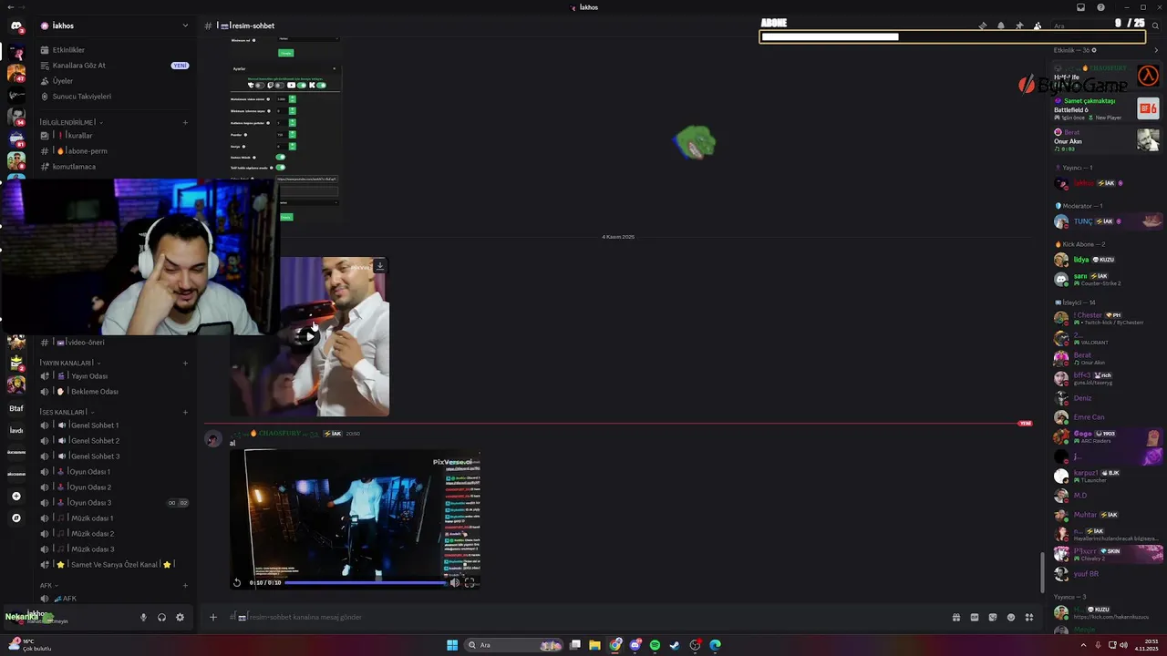Image resolution: width=1167 pixels, height=656 pixels.
Task: Collapse the BİLGİLENDİRME category
Action: click(x=69, y=122)
